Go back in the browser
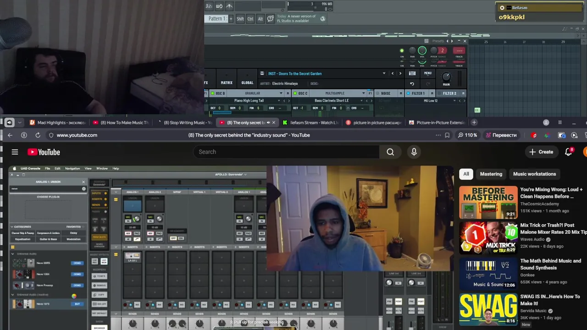The width and height of the screenshot is (587, 330). click(x=10, y=135)
